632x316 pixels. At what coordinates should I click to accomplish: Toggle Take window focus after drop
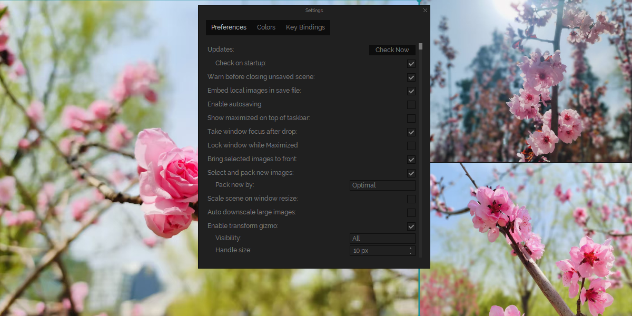click(411, 132)
